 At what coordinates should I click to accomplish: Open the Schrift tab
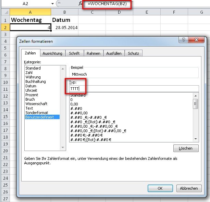click(74, 53)
